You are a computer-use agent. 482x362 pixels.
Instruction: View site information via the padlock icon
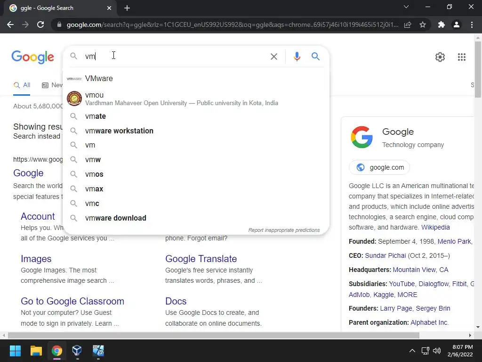click(59, 25)
